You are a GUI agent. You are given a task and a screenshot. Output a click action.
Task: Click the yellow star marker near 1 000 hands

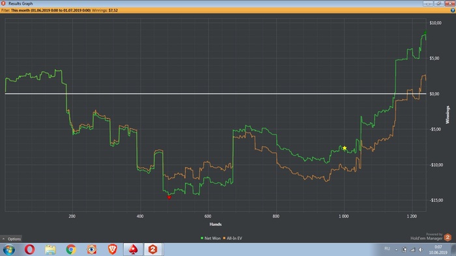(x=345, y=148)
